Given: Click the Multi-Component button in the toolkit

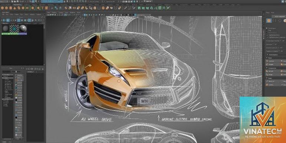Looking at the screenshot, I should click(279, 17).
